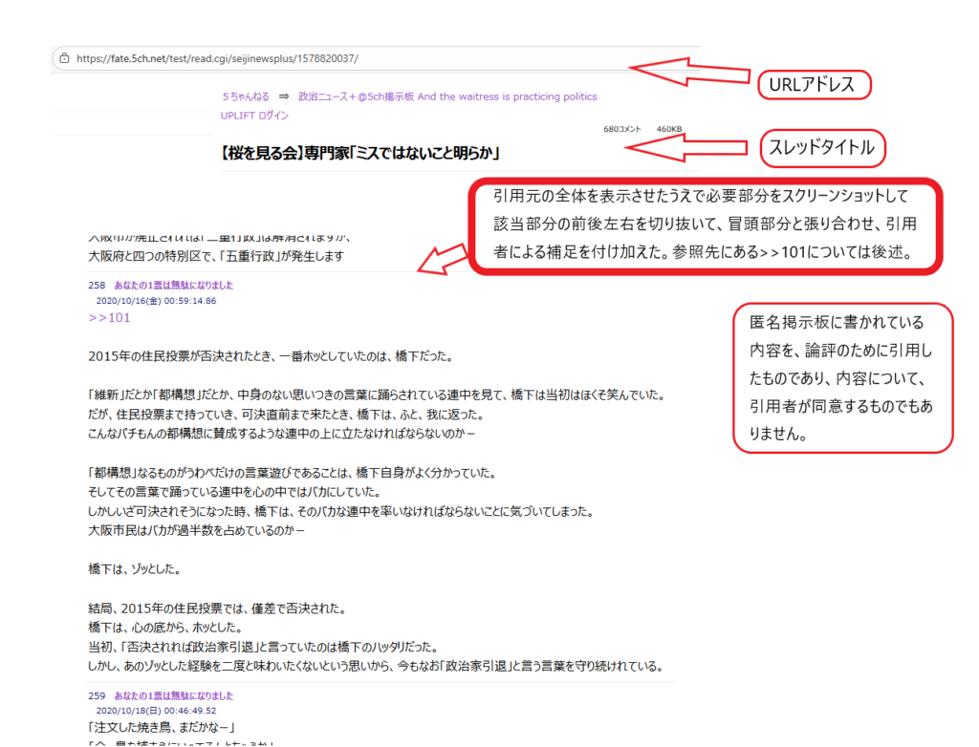Click the UPLIFT ログイン link
The image size is (979, 747).
pyautogui.click(x=254, y=116)
